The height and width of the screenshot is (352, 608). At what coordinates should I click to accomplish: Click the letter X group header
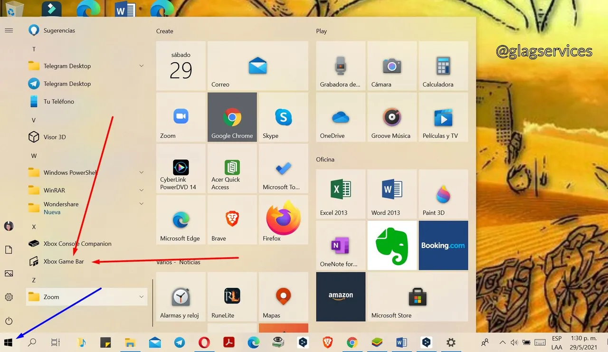coord(34,227)
